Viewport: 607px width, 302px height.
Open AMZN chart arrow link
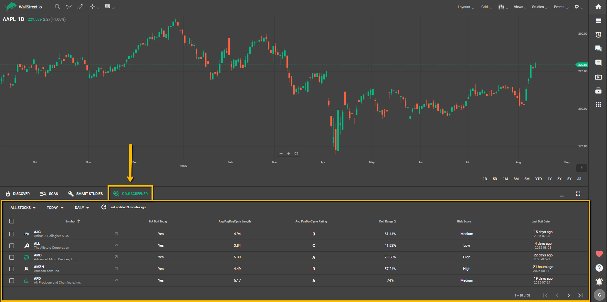coord(116,268)
